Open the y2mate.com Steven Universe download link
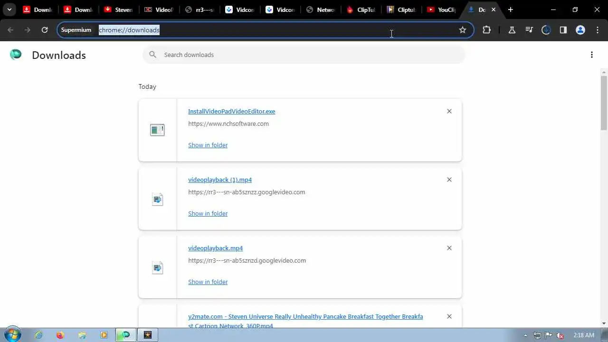The height and width of the screenshot is (342, 608). [305, 321]
